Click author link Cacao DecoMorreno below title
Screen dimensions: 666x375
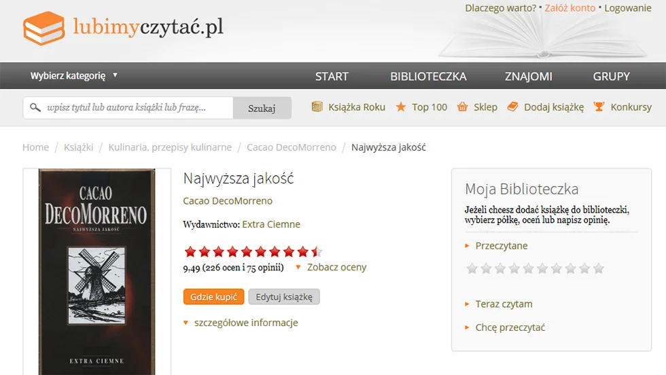pos(228,201)
